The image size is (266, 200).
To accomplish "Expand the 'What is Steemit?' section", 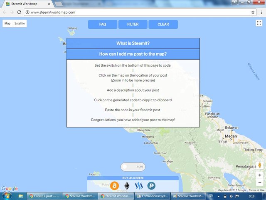I will point(133,43).
